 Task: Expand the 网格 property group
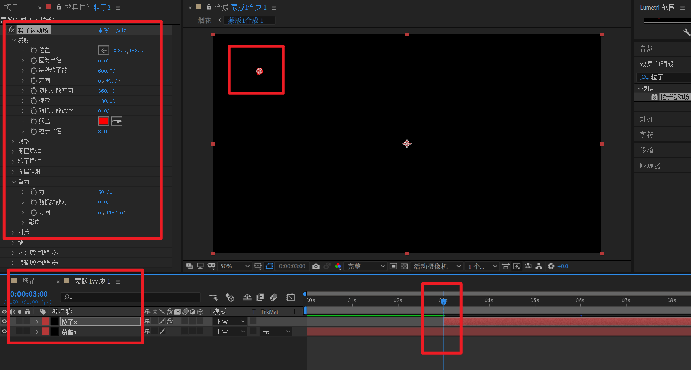tap(13, 141)
